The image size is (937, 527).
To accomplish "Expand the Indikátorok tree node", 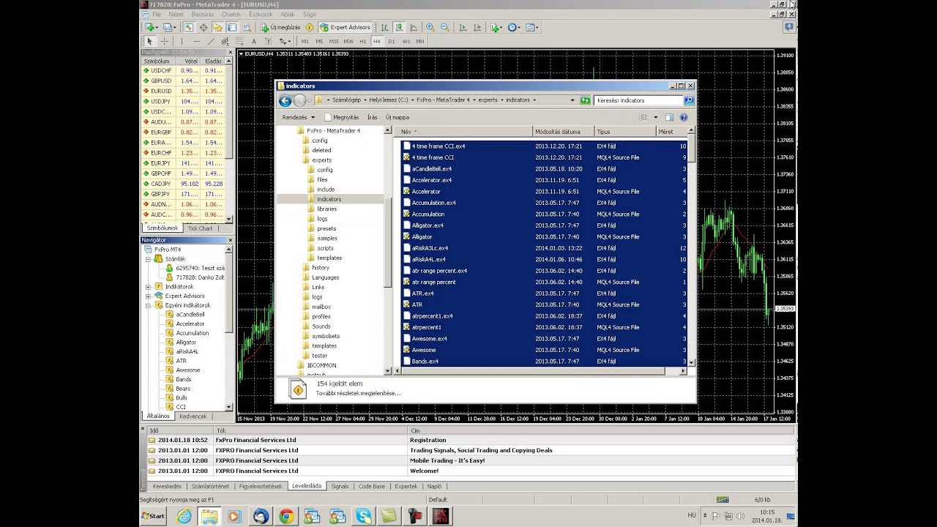I will click(148, 287).
